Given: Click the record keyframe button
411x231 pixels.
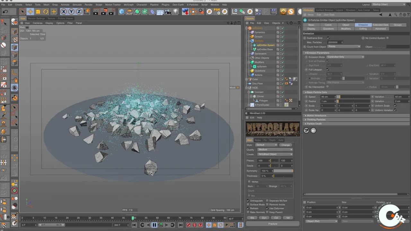Looking at the screenshot, I should coord(188,225).
